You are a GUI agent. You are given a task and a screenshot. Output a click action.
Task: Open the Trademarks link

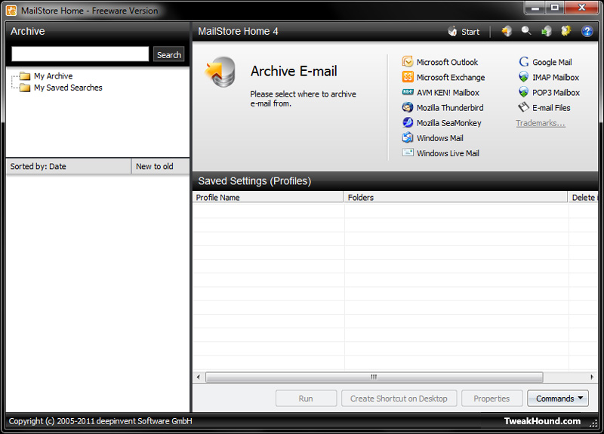[541, 123]
